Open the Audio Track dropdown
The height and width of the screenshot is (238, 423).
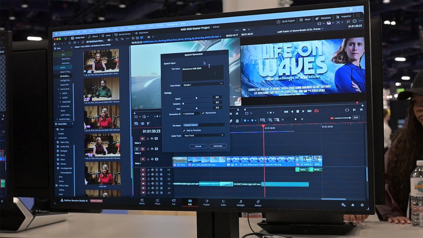click(204, 135)
